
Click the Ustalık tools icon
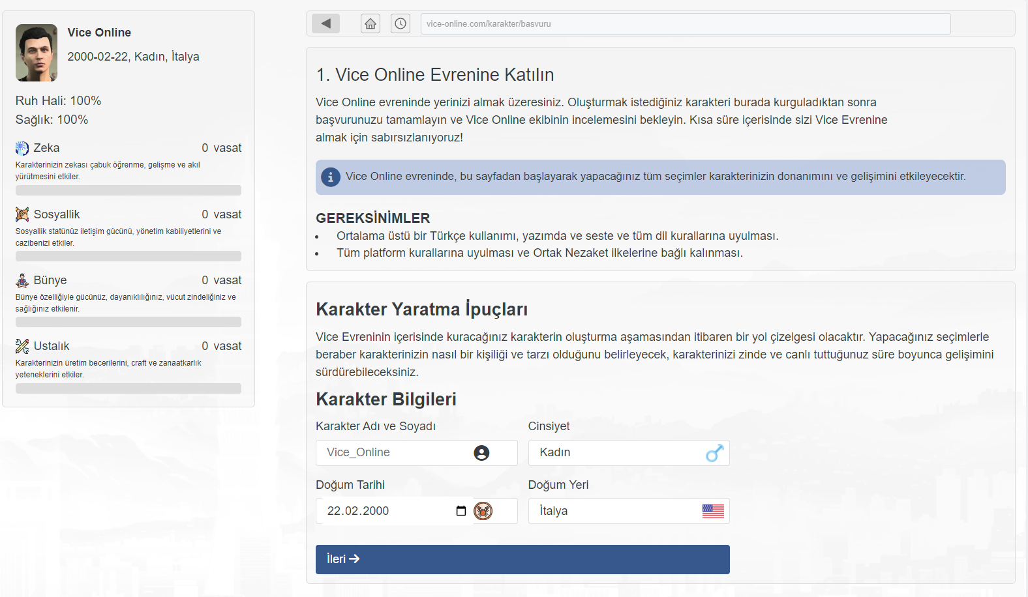[22, 346]
